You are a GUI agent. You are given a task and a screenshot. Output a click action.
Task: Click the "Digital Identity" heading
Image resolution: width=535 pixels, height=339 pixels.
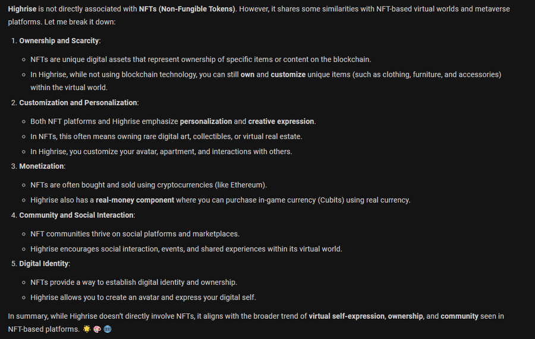(x=44, y=263)
